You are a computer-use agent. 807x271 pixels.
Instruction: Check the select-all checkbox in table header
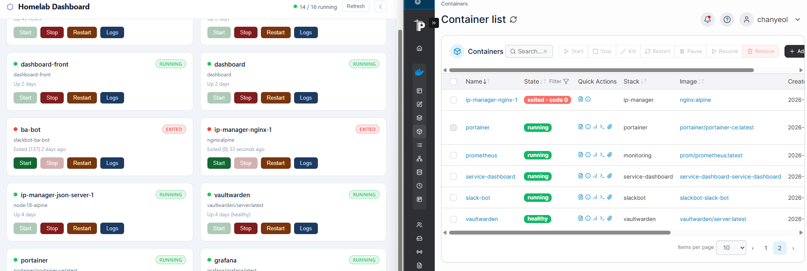click(453, 82)
